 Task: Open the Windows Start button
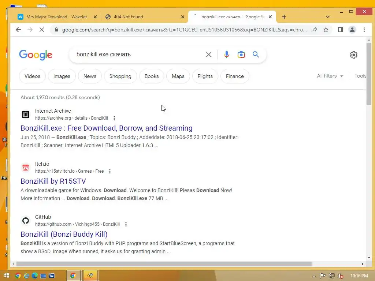[x=7, y=276]
